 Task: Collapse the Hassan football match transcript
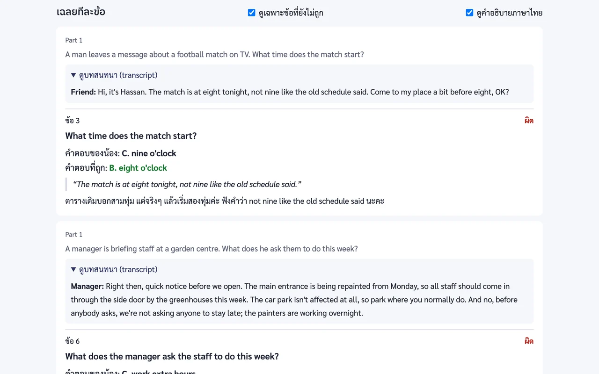(114, 75)
